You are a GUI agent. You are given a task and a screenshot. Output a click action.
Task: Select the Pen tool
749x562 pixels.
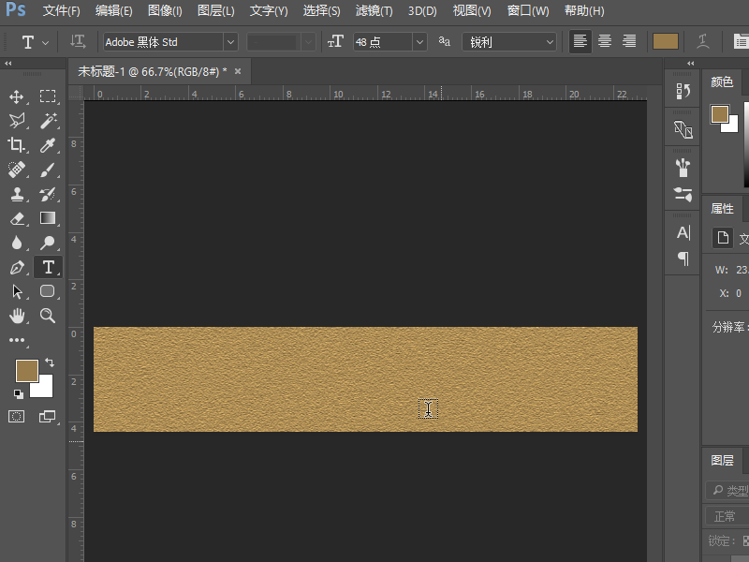click(x=17, y=267)
